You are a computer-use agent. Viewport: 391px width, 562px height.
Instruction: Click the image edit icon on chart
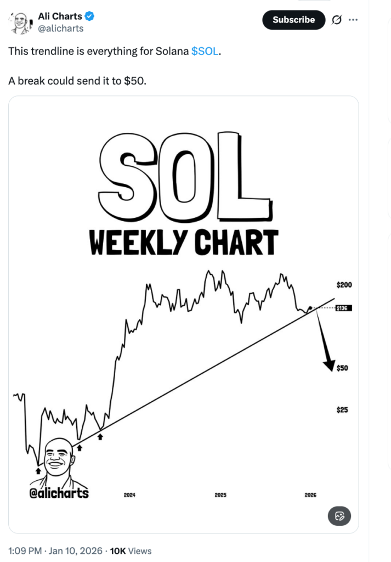[x=339, y=516]
